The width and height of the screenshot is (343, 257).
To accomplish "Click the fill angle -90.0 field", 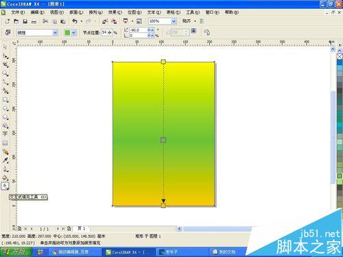I will tap(139, 30).
